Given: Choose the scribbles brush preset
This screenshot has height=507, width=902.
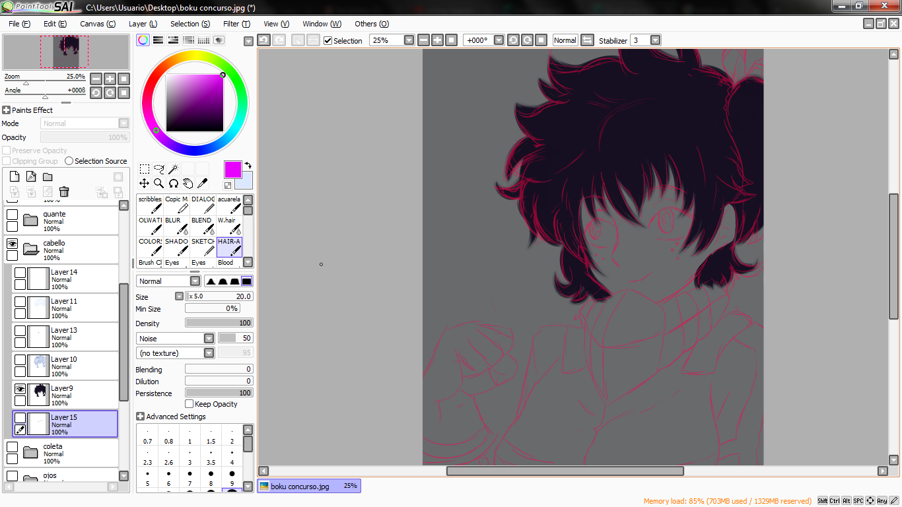Looking at the screenshot, I should 150,205.
